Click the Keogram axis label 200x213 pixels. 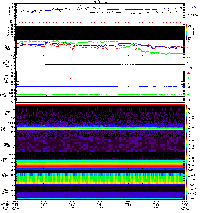pos(8,32)
